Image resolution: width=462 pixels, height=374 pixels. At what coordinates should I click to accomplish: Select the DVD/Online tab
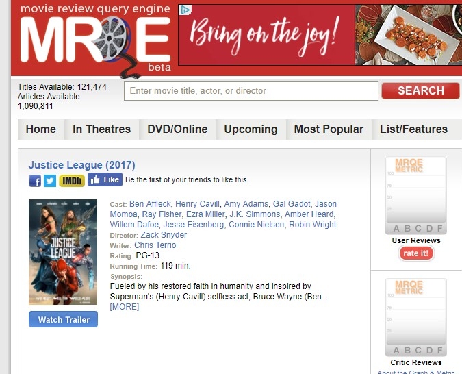point(177,129)
